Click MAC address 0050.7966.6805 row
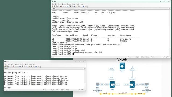Image resolution: width=172 pixels, height=97 pixels. [91, 39]
